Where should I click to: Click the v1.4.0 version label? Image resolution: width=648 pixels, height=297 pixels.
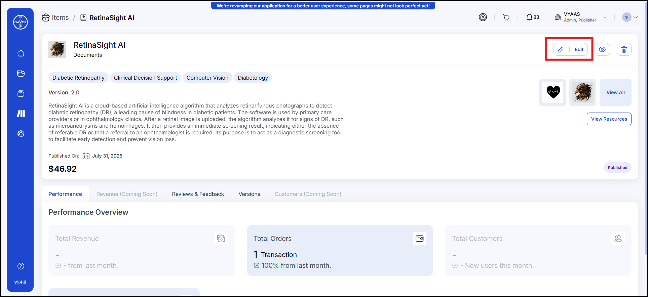point(20,282)
